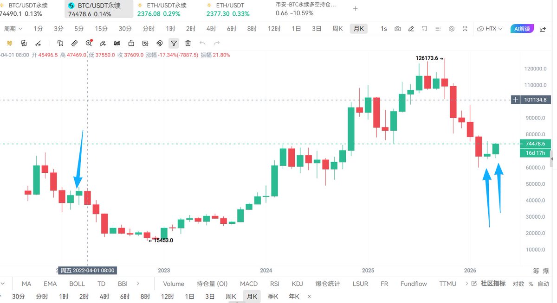Toggle the KDJ sub-indicator
Viewport: 557px width, 303px height.
(x=297, y=284)
